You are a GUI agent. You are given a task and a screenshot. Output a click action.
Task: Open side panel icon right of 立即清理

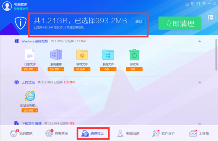(211, 17)
